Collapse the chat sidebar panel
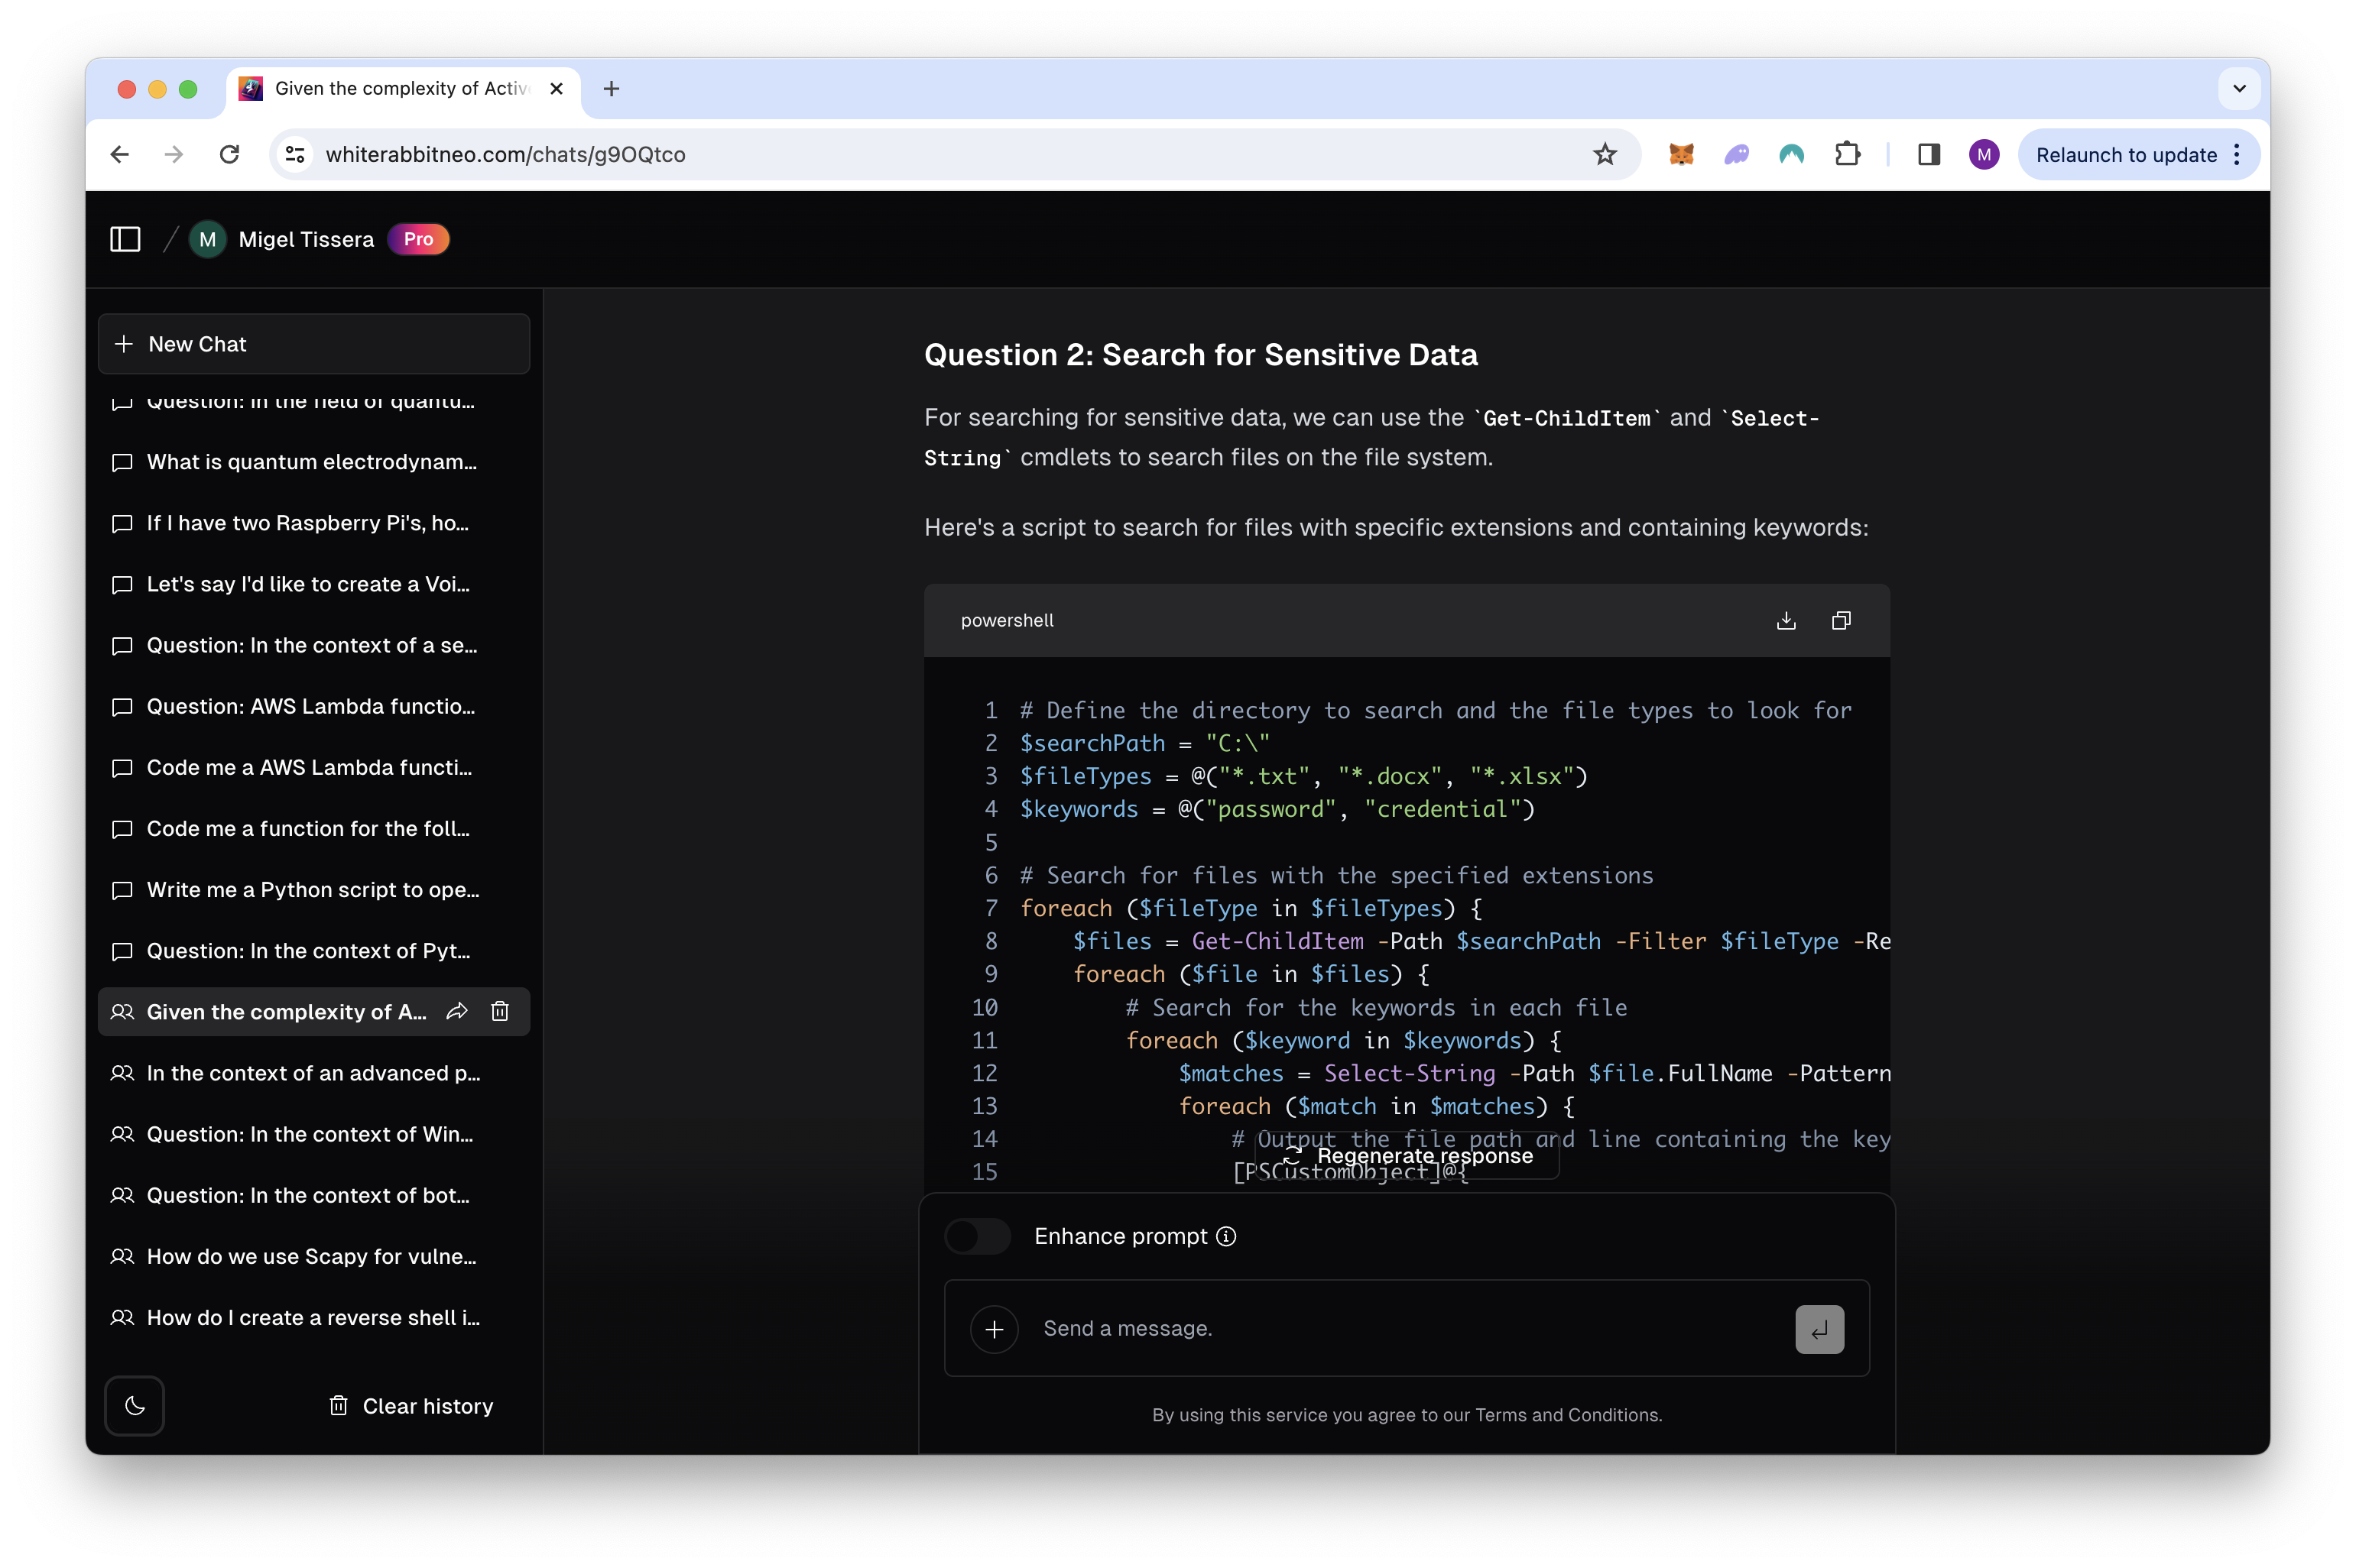 (125, 239)
